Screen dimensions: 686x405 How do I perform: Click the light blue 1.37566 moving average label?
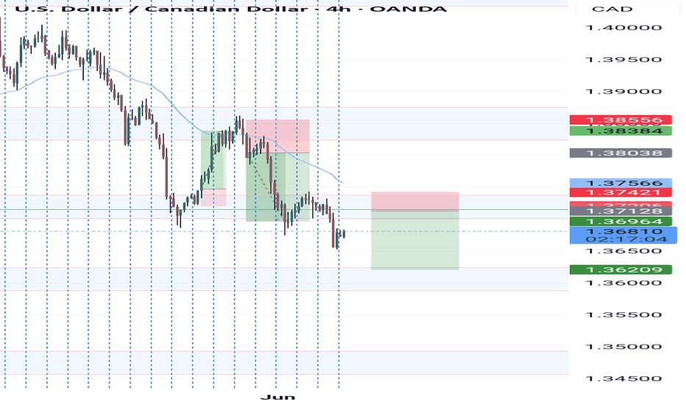(620, 183)
